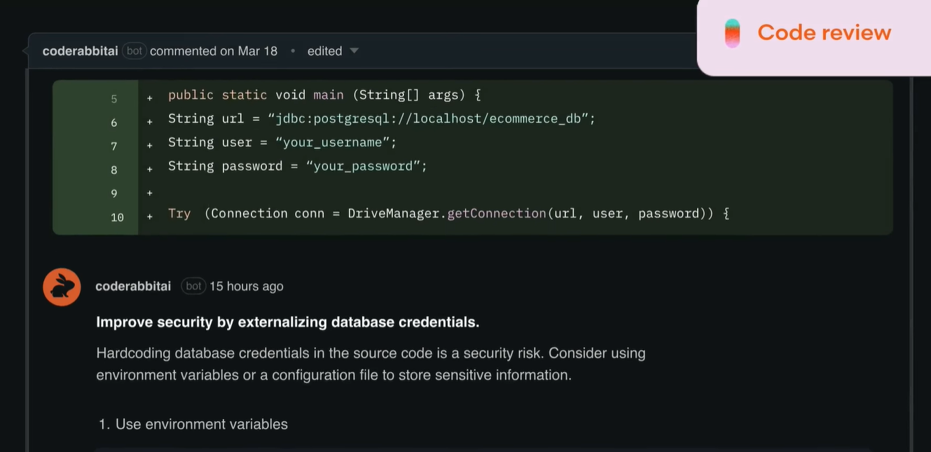Click the colorful popsicle icon beside Code review
Image resolution: width=931 pixels, height=452 pixels.
[x=731, y=32]
